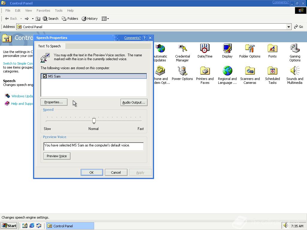Click Cancel in Speech Properties

pyautogui.click(x=116, y=172)
